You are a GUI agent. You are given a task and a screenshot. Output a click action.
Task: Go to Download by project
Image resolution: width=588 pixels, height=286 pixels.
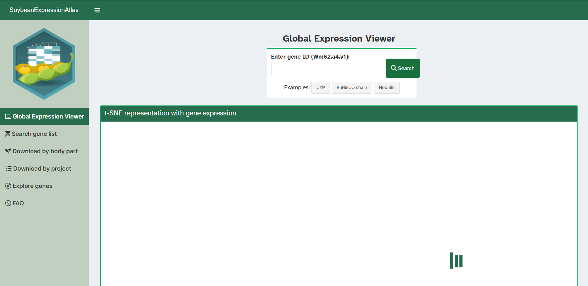coord(42,168)
